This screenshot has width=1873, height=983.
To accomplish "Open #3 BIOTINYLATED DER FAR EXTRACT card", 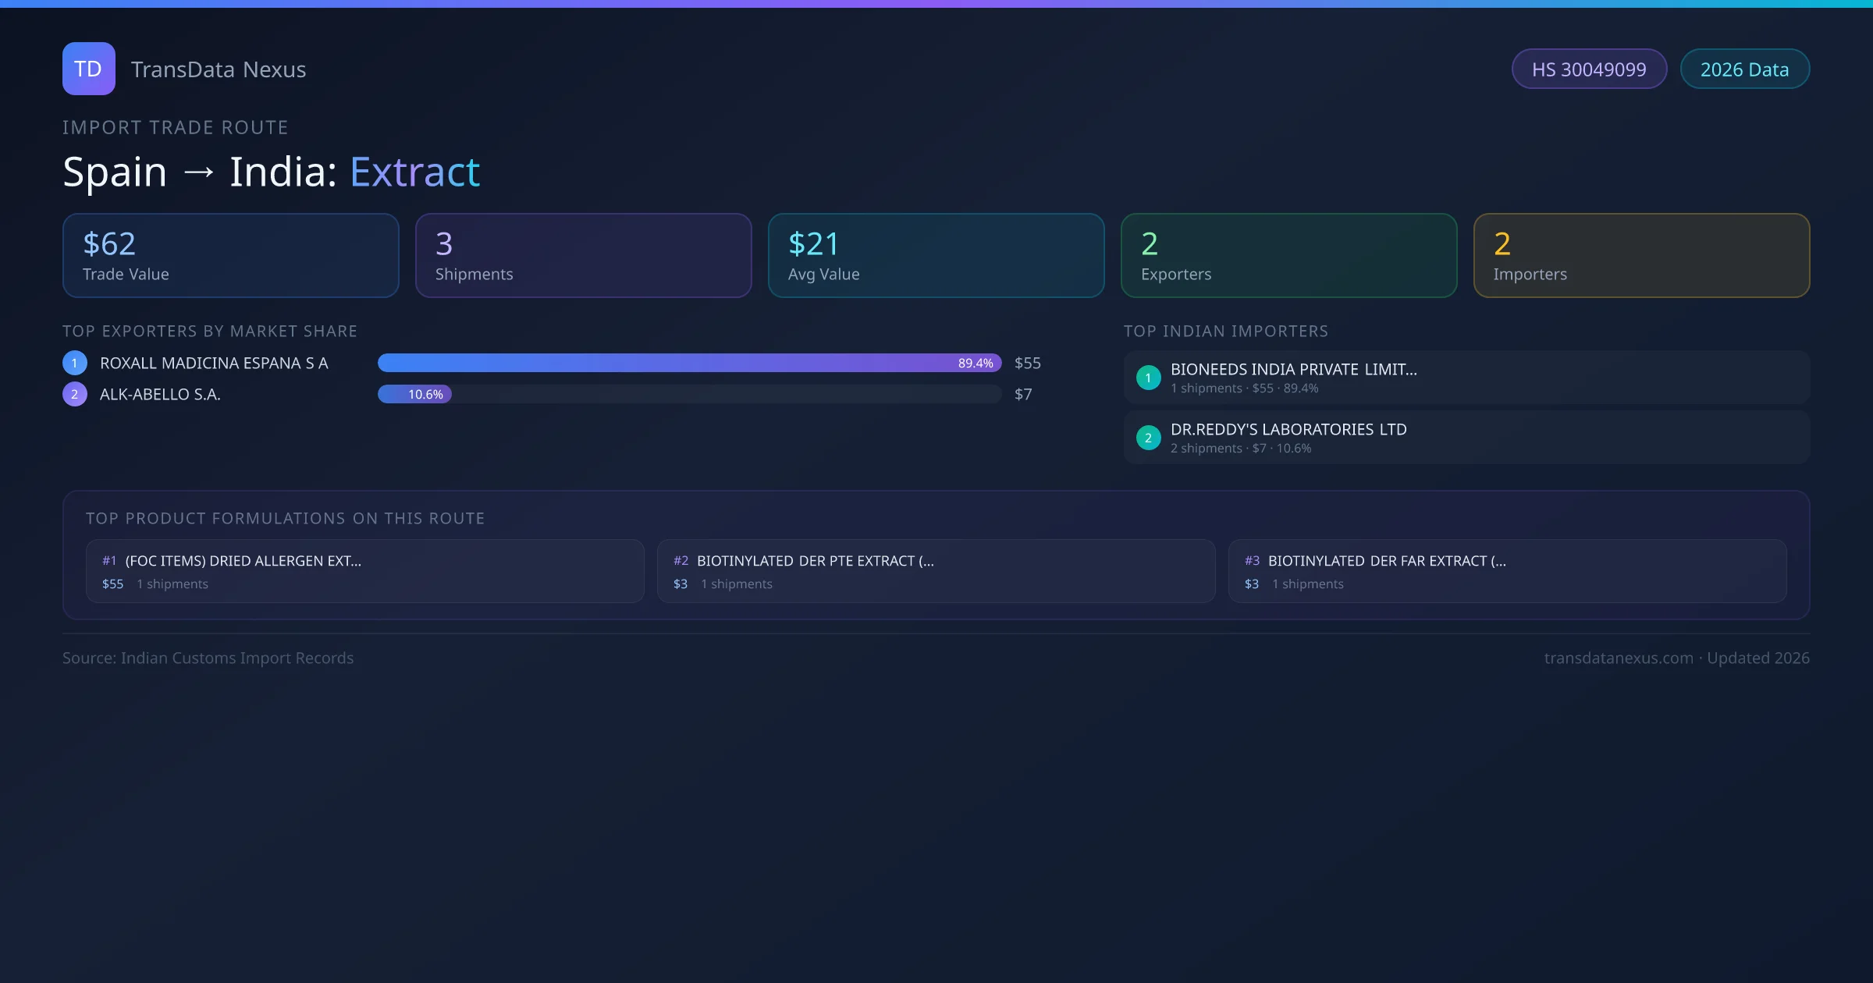I will [x=1507, y=571].
